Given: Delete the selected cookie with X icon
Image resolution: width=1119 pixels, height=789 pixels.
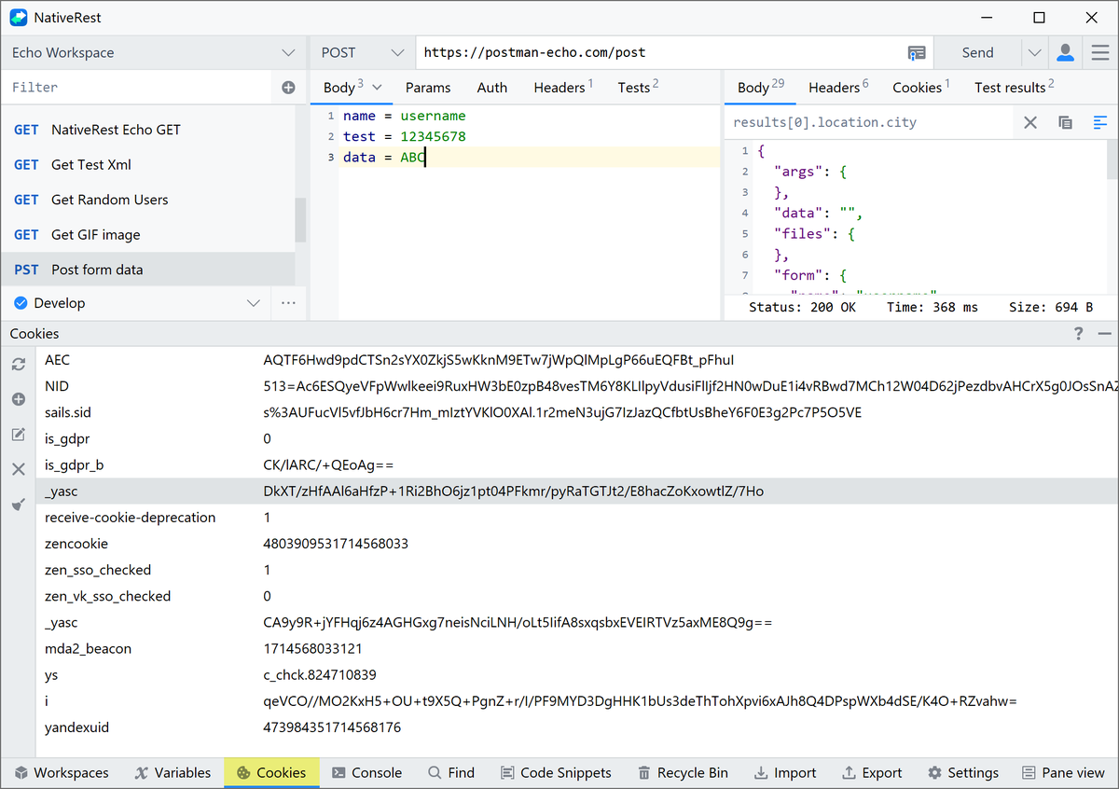Looking at the screenshot, I should pos(18,469).
